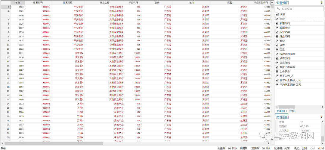Uncheck the 城市 variable checkbox
The width and height of the screenshot is (325, 150).
[277, 45]
